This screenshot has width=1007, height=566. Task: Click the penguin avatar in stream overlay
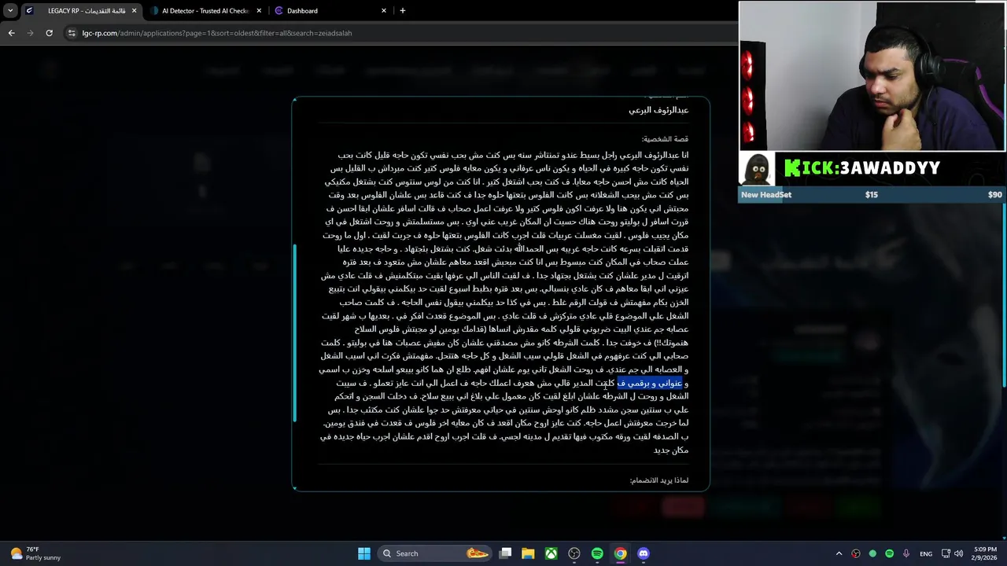click(758, 168)
